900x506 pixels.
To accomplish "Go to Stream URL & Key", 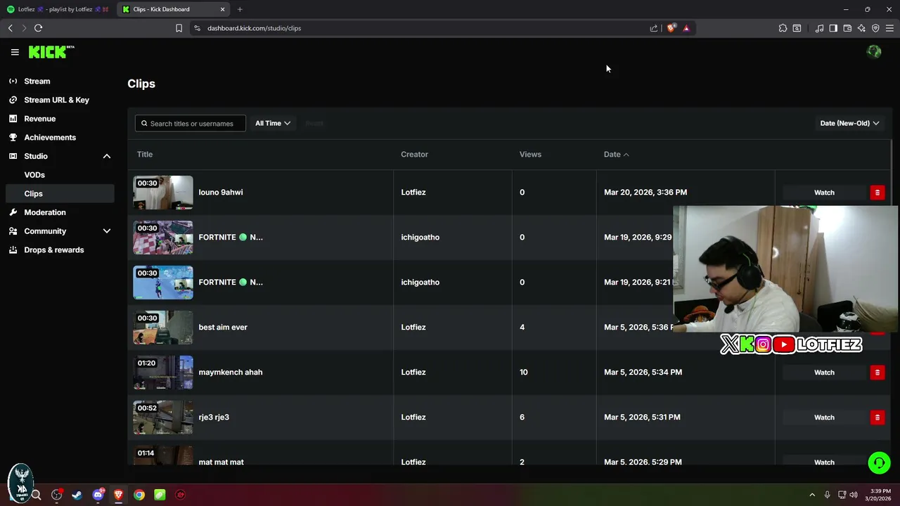I will click(56, 100).
